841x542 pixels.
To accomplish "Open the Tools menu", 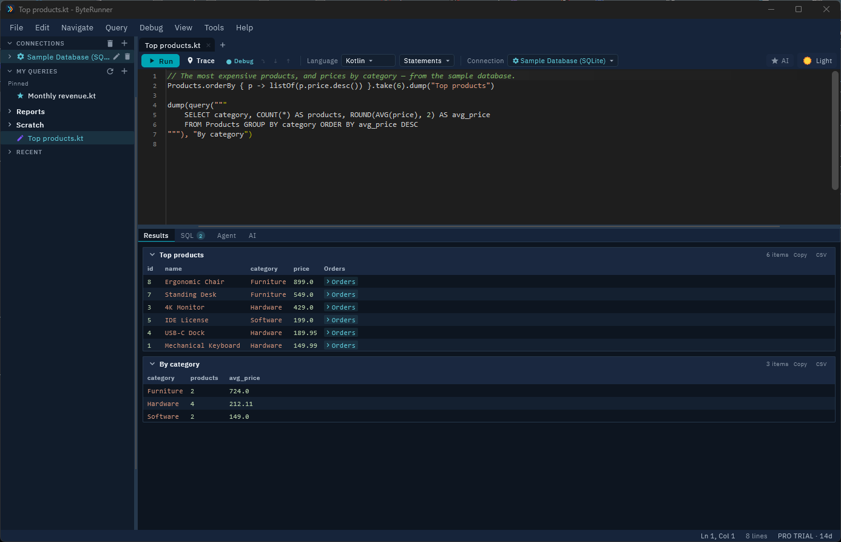I will 214,27.
